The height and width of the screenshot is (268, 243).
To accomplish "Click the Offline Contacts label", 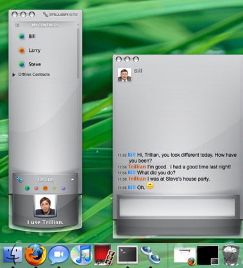I will click(34, 75).
